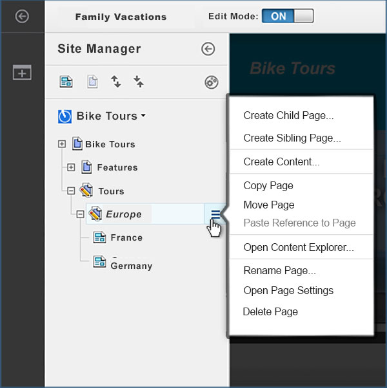Select the France page in tree
The width and height of the screenshot is (387, 388).
coord(126,237)
